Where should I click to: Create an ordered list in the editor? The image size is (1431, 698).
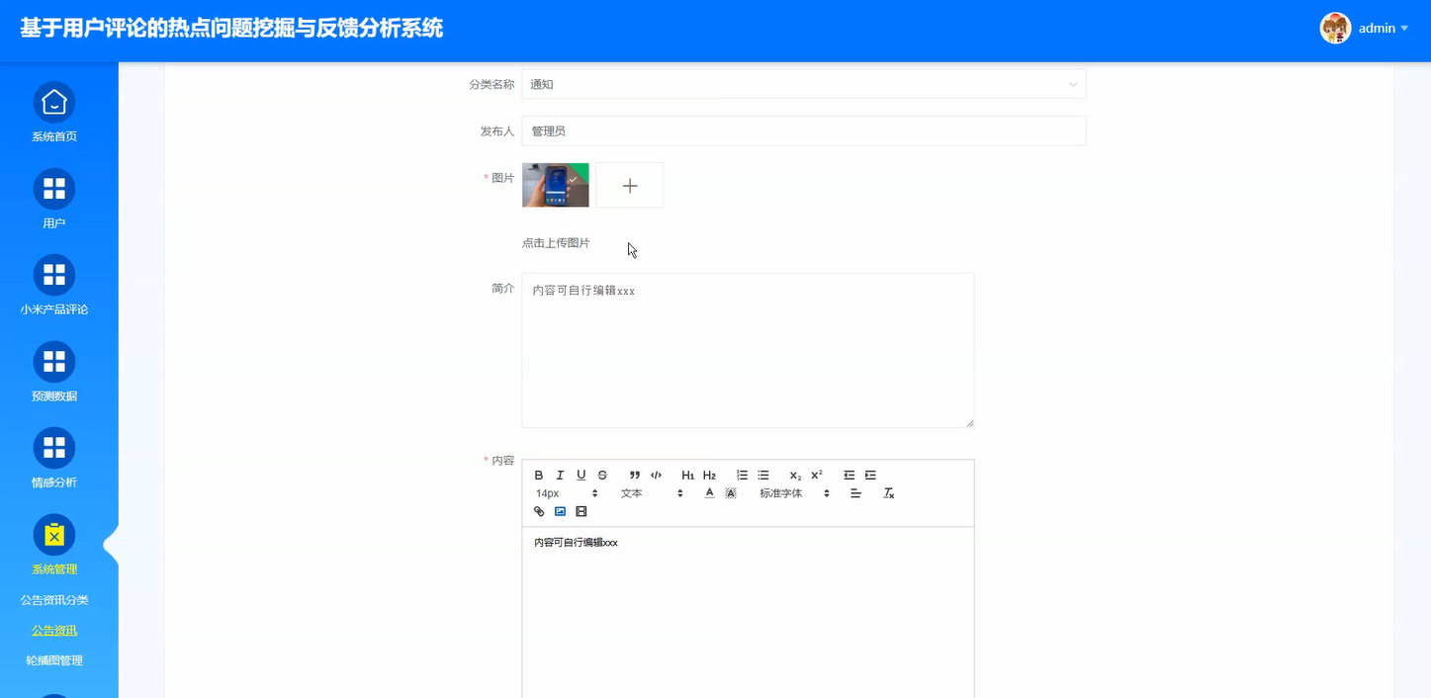tap(744, 475)
